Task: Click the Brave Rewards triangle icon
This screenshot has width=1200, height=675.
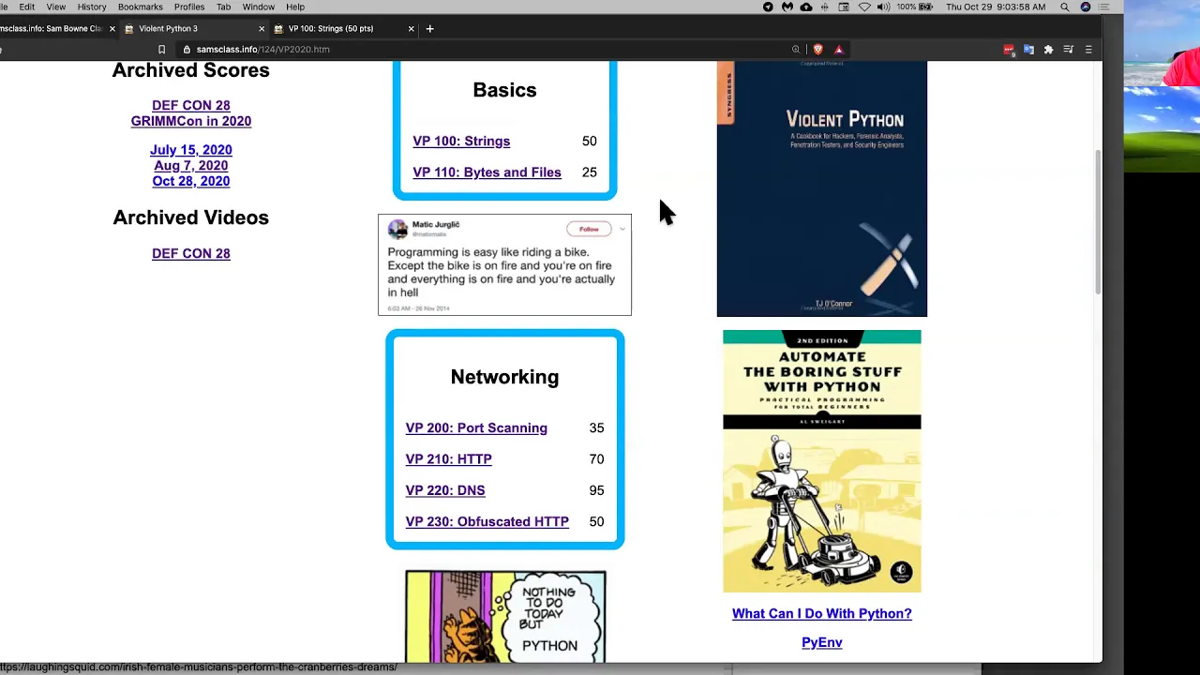Action: [839, 50]
